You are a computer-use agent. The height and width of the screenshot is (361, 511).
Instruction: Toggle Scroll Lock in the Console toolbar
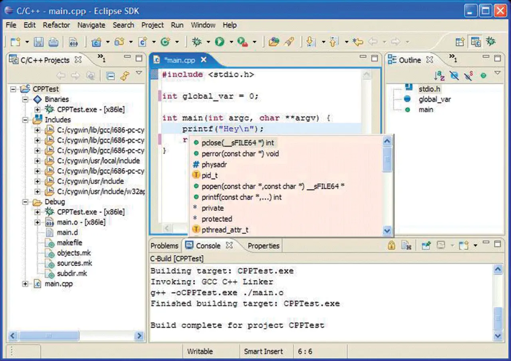(x=392, y=245)
